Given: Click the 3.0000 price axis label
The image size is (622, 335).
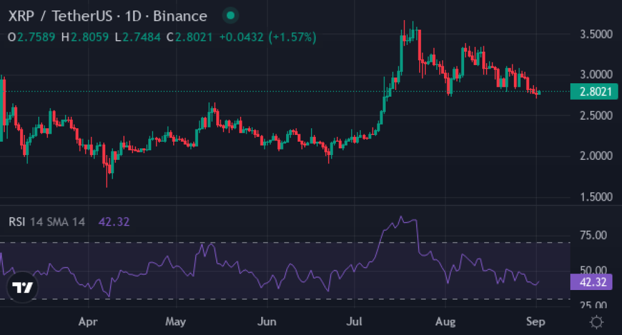Looking at the screenshot, I should [596, 75].
